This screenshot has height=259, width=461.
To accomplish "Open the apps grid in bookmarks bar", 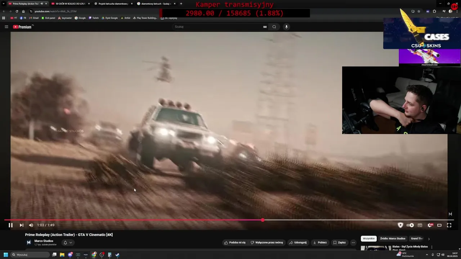I will click(x=4, y=18).
